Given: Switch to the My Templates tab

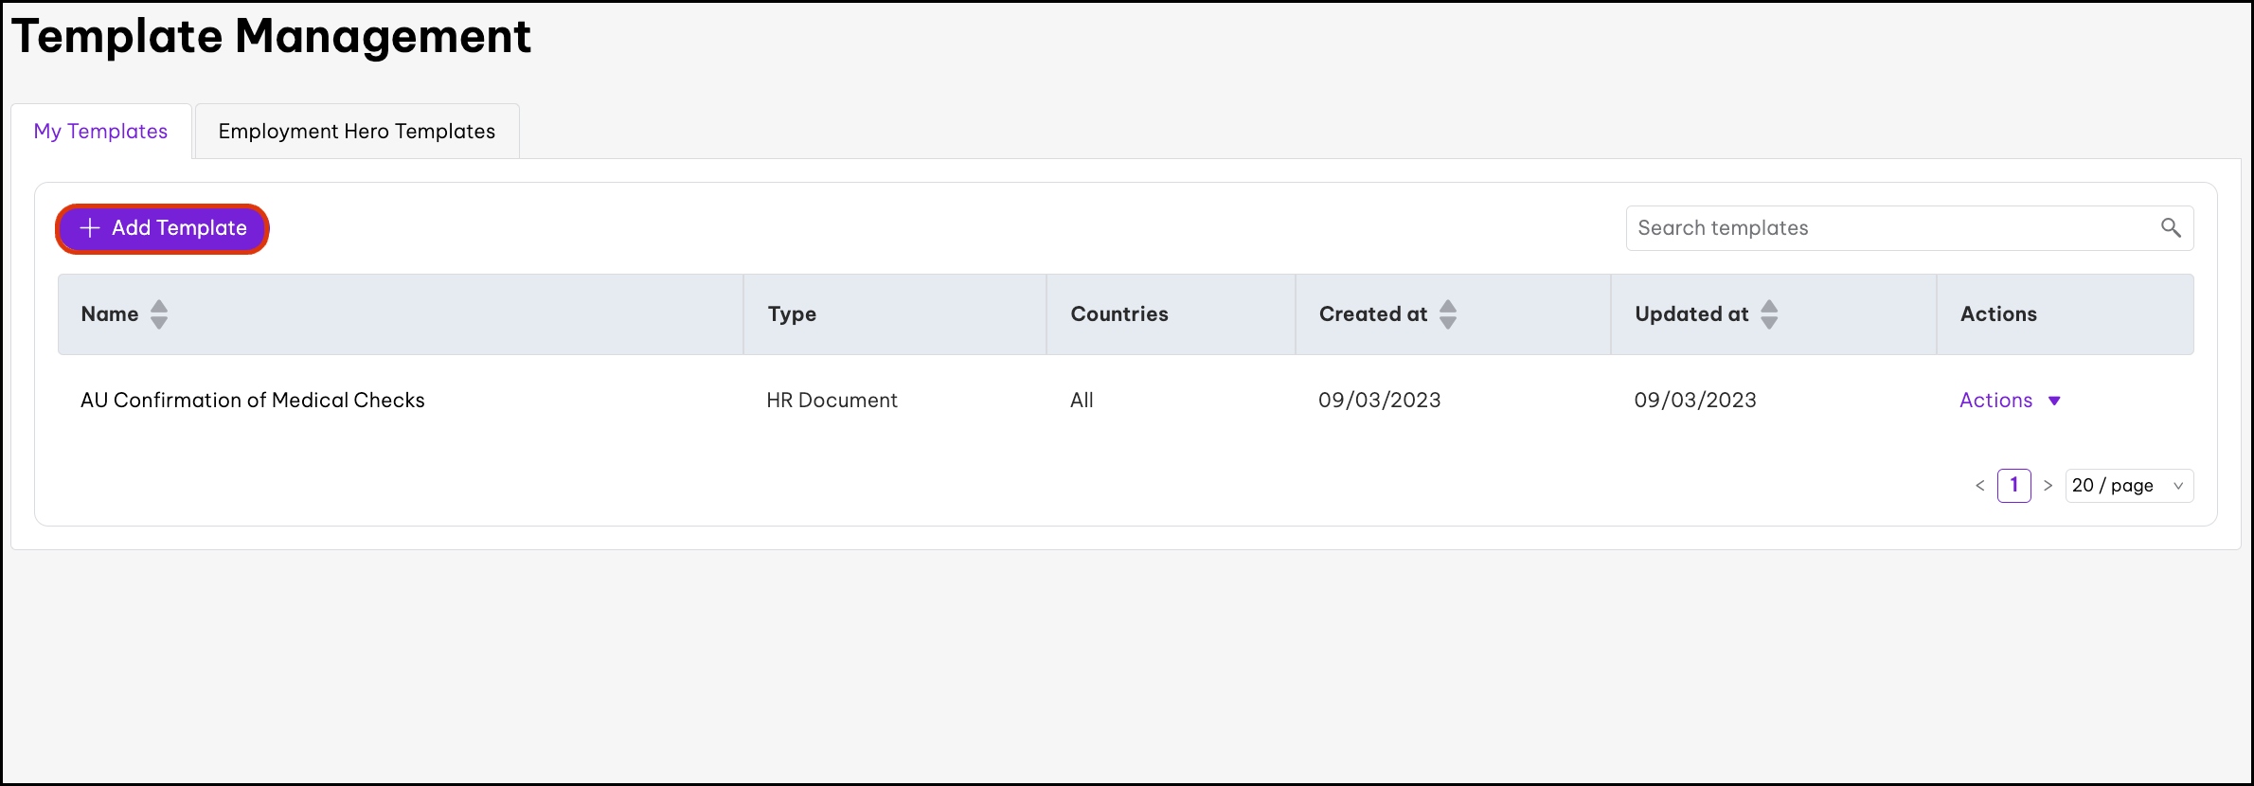Looking at the screenshot, I should (x=100, y=132).
